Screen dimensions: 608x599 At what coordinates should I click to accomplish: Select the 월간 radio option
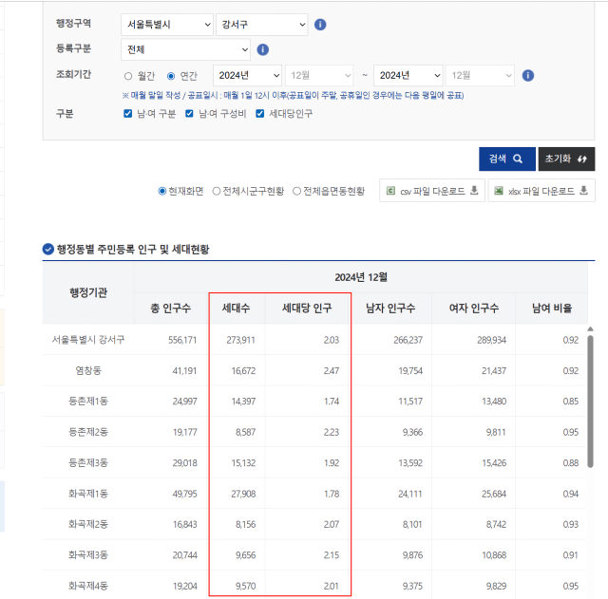tap(128, 76)
